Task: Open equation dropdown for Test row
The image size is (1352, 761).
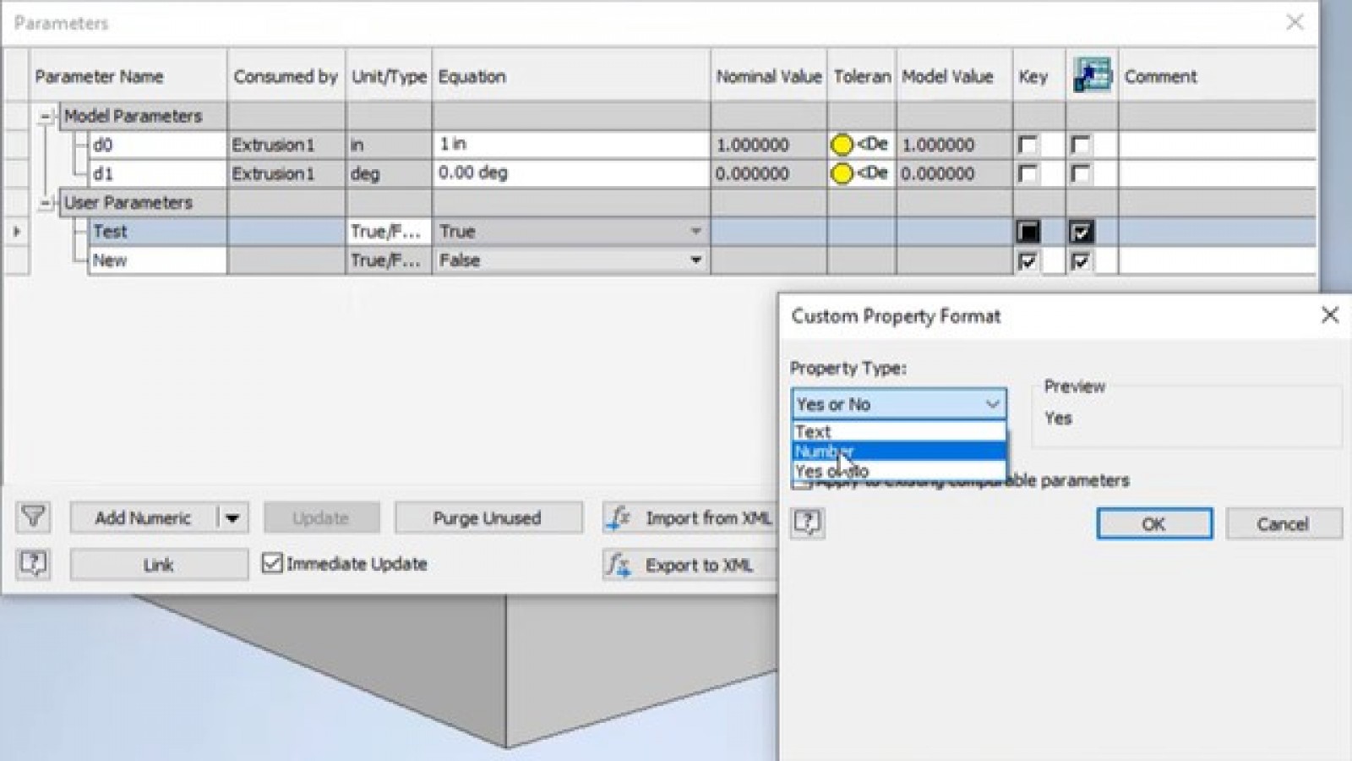Action: point(695,231)
